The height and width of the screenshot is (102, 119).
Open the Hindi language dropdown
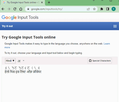(x=10, y=61)
